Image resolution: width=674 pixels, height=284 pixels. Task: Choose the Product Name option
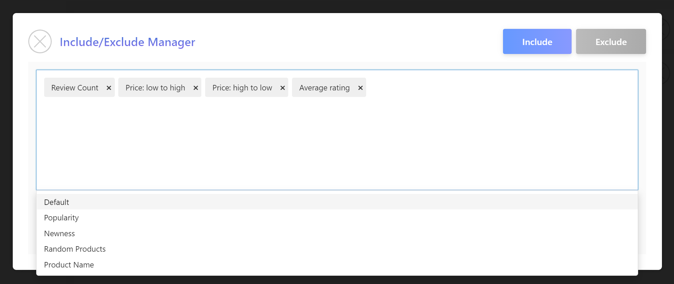(69, 265)
